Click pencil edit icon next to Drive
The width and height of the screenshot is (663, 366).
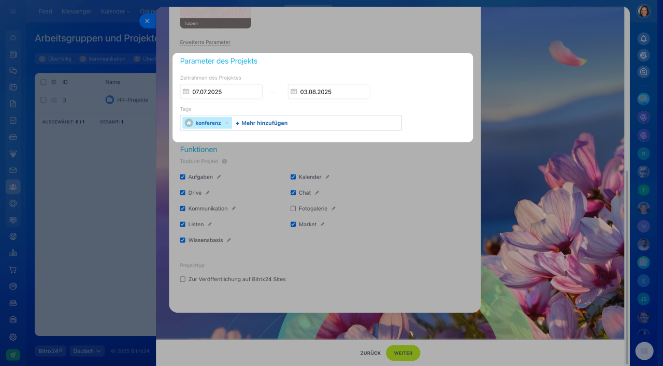click(207, 193)
